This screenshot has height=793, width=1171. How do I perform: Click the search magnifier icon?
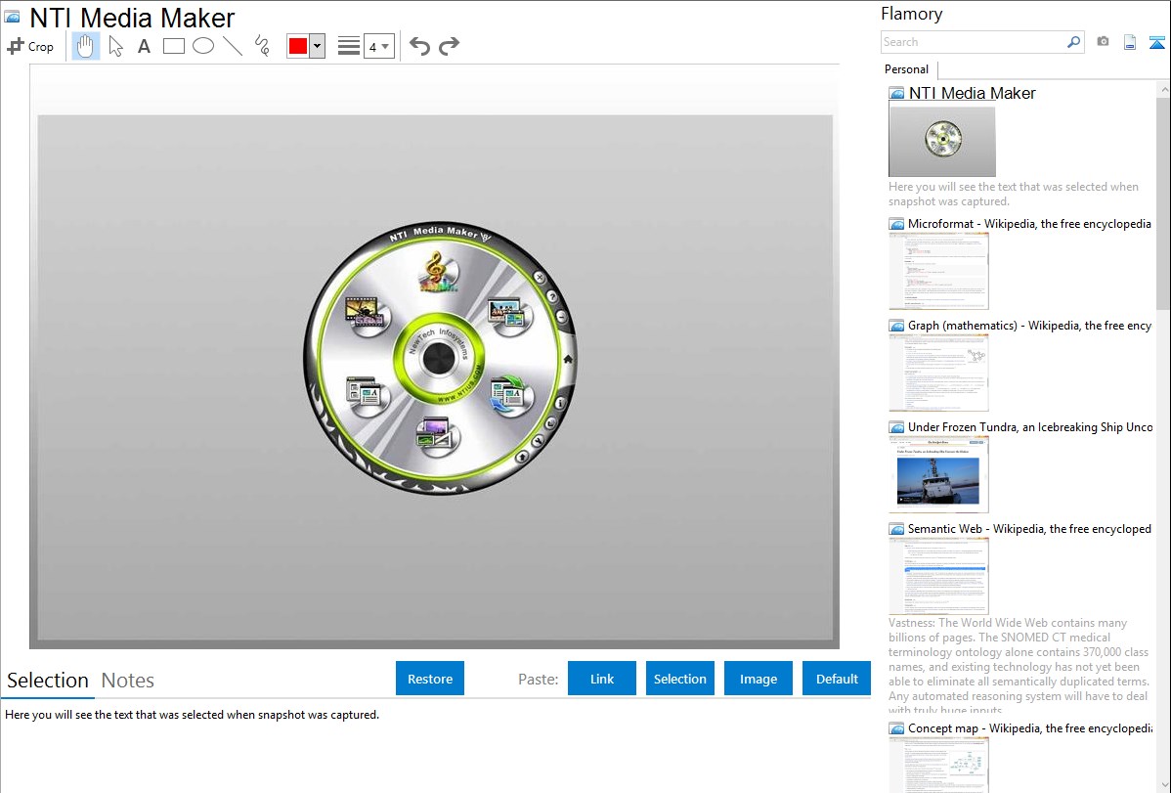pyautogui.click(x=1074, y=42)
